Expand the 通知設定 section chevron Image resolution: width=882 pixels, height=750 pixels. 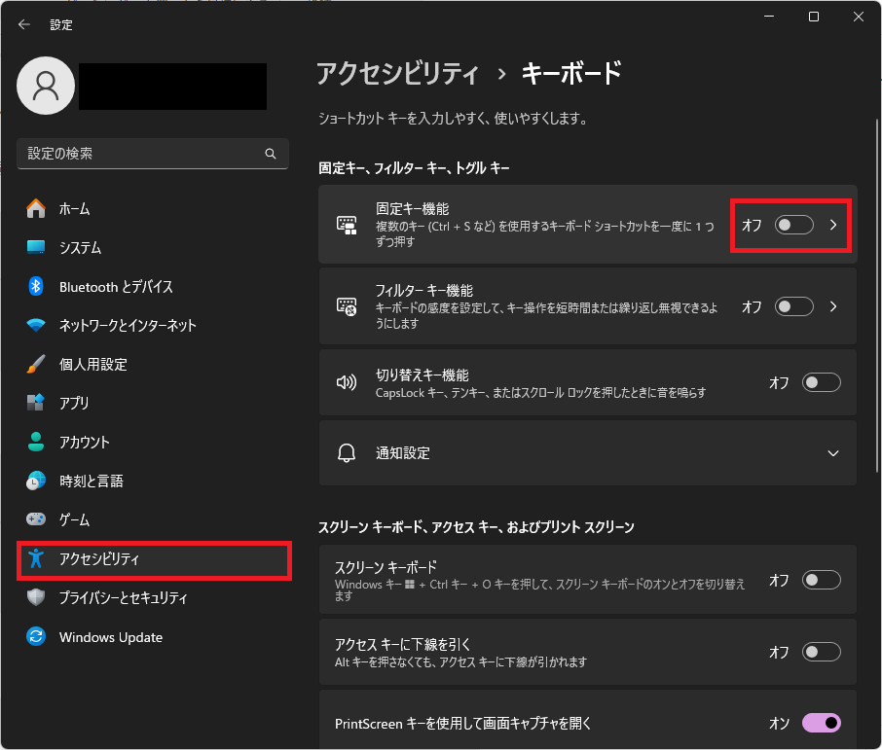pos(832,453)
